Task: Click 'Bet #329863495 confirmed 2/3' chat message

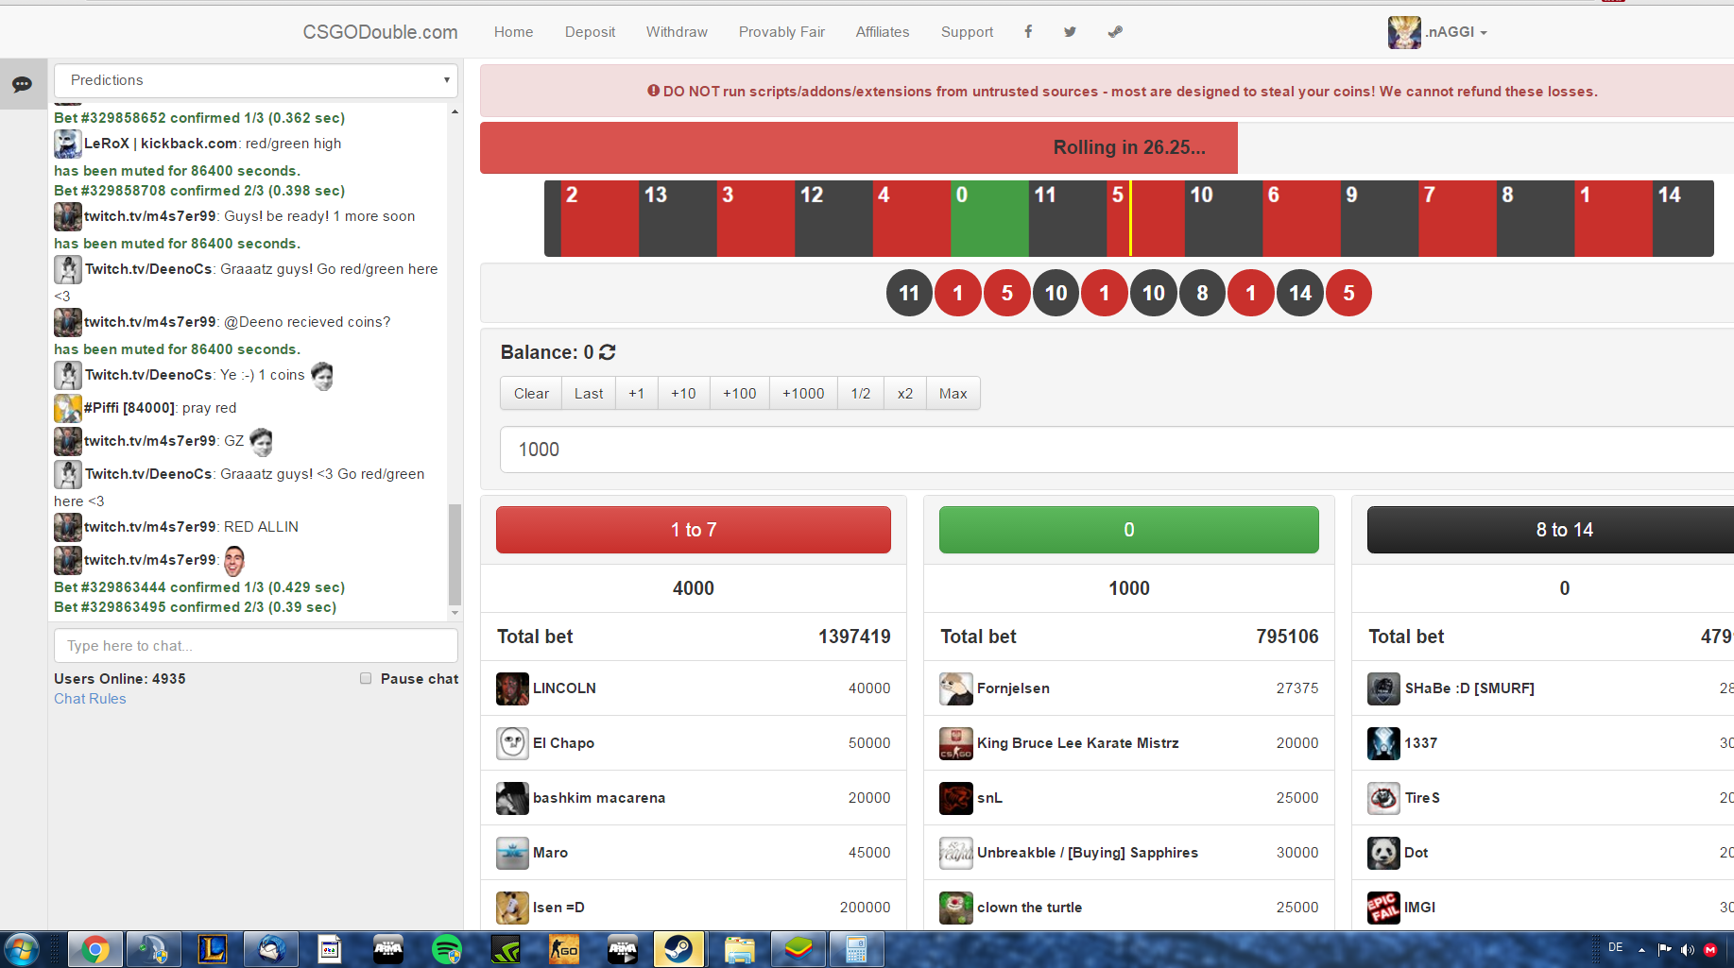Action: coord(196,607)
